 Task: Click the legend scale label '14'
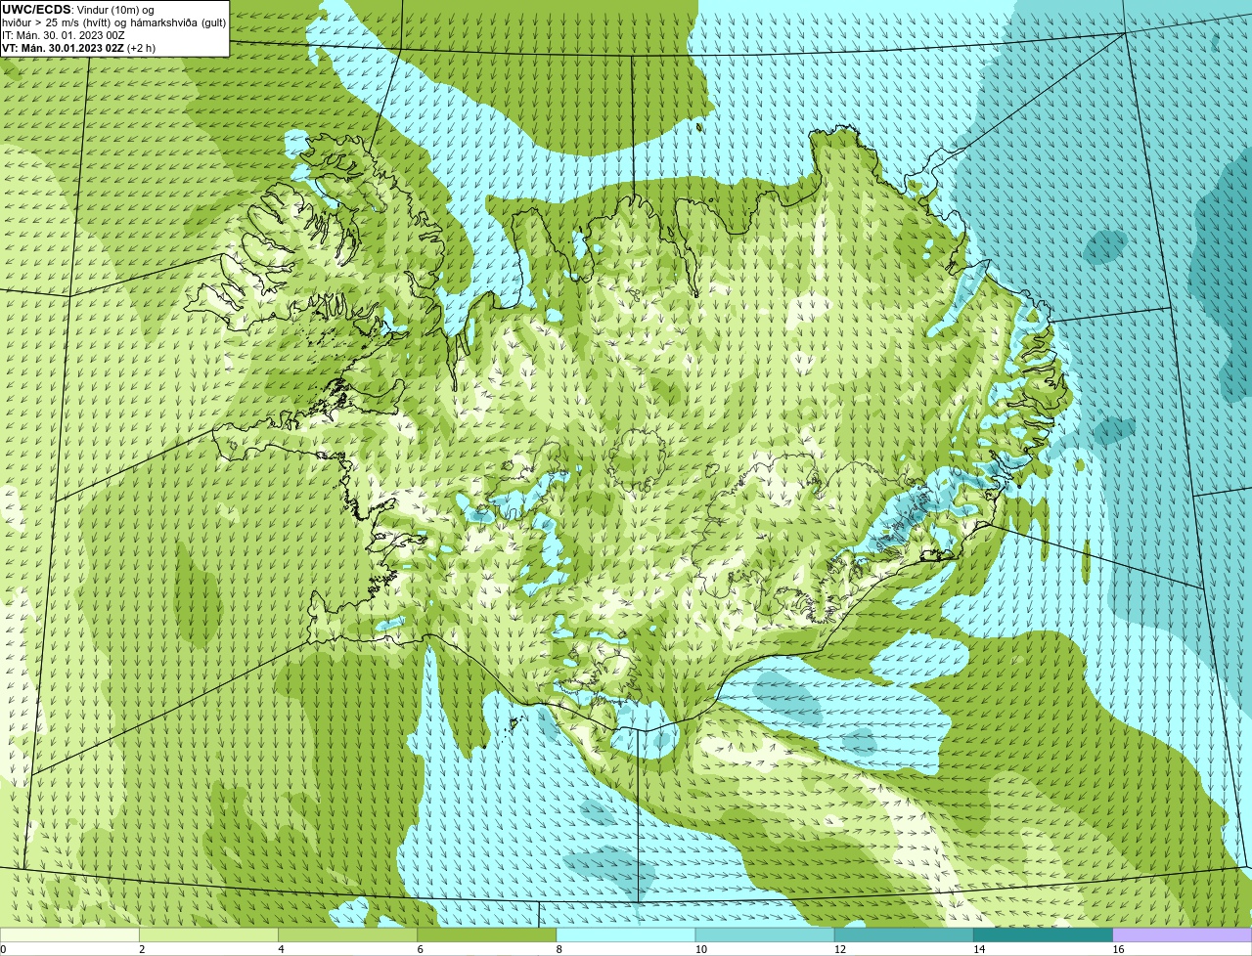[x=979, y=949]
